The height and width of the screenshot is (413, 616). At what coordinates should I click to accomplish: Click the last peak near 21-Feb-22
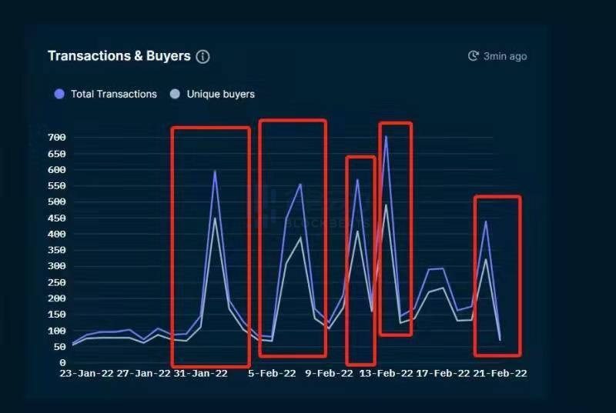point(486,221)
